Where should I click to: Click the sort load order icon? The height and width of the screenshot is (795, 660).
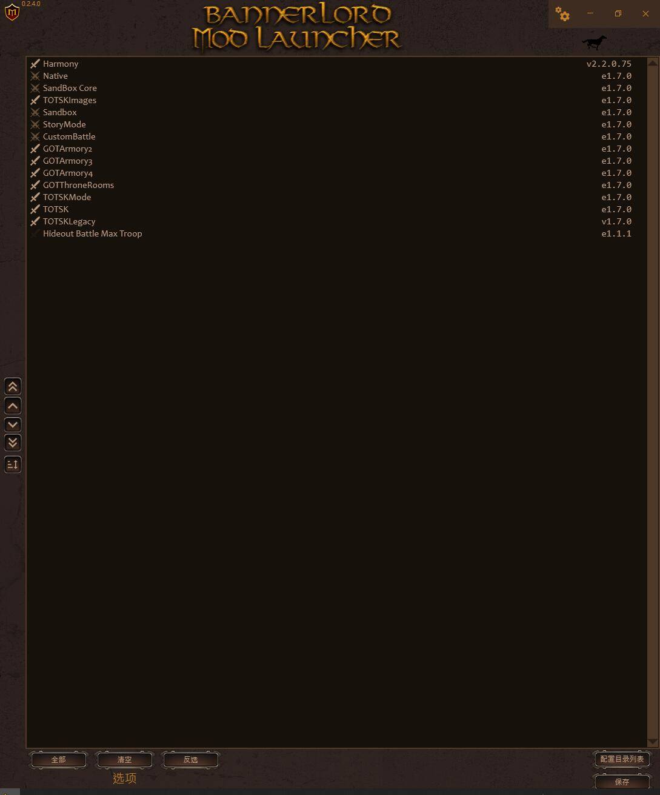(13, 465)
